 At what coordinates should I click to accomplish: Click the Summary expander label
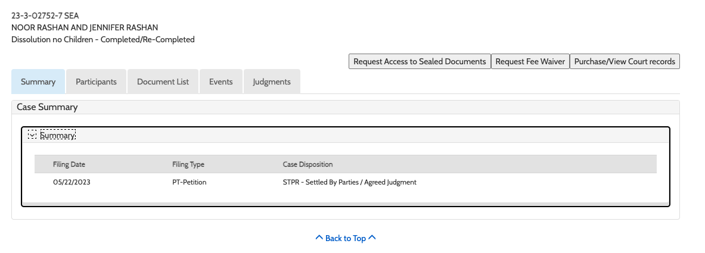(x=58, y=135)
